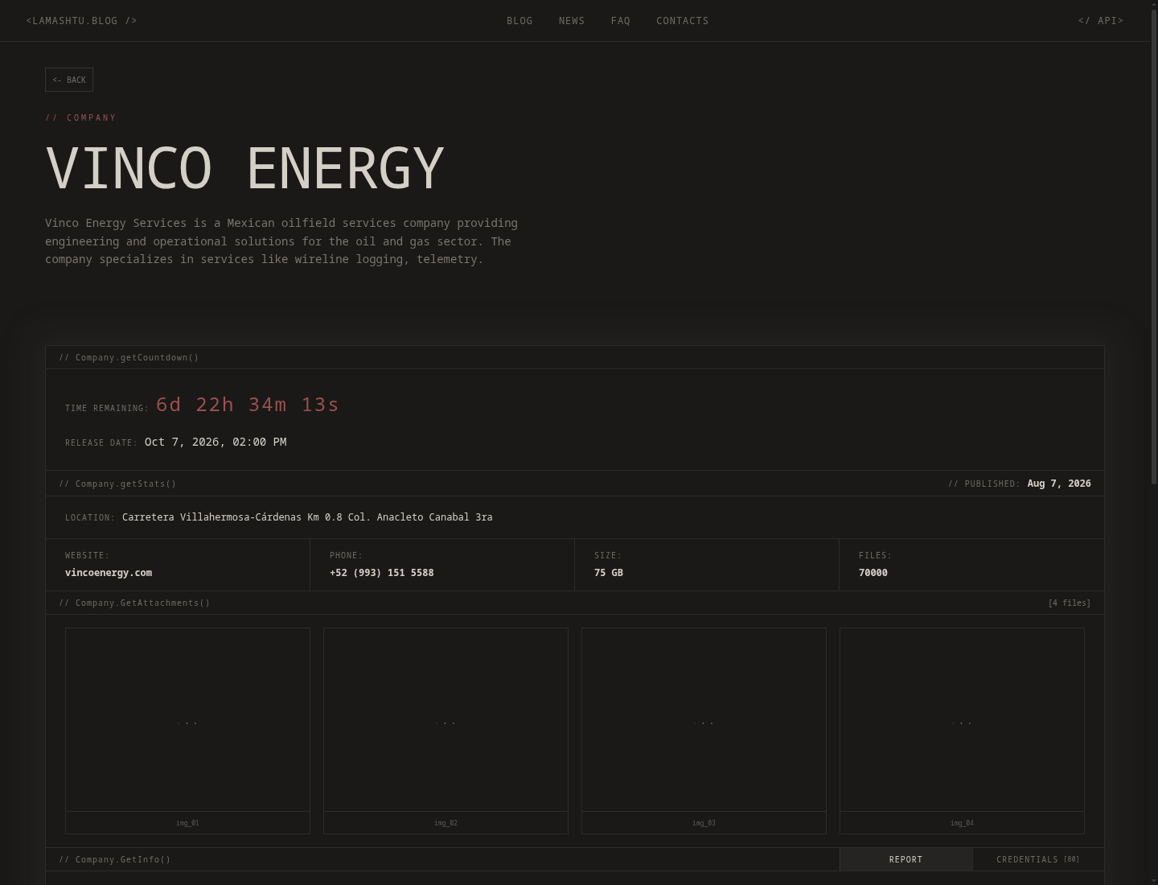Click the Company.GetAttachments() section header
The image size is (1158, 885).
coord(134,603)
